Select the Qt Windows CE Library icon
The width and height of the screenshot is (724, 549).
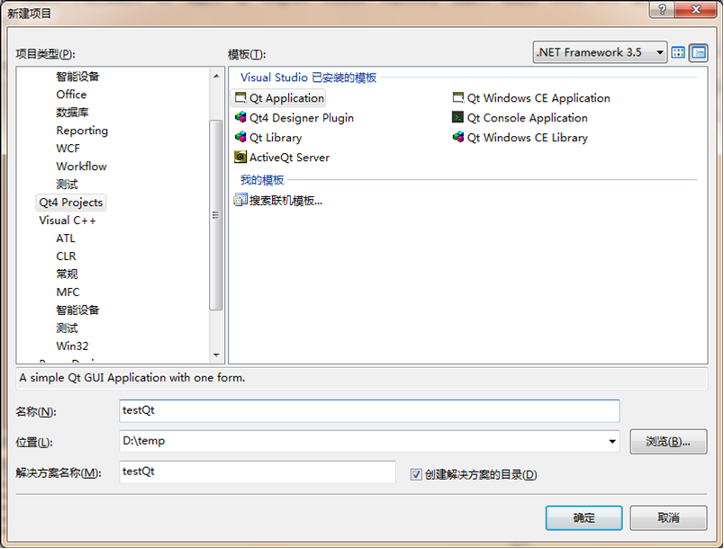click(458, 138)
